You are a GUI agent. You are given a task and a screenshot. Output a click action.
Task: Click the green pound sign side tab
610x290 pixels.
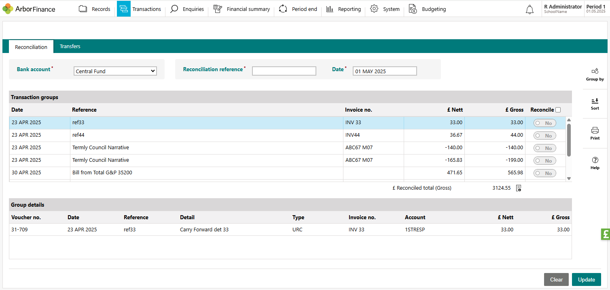pyautogui.click(x=605, y=234)
